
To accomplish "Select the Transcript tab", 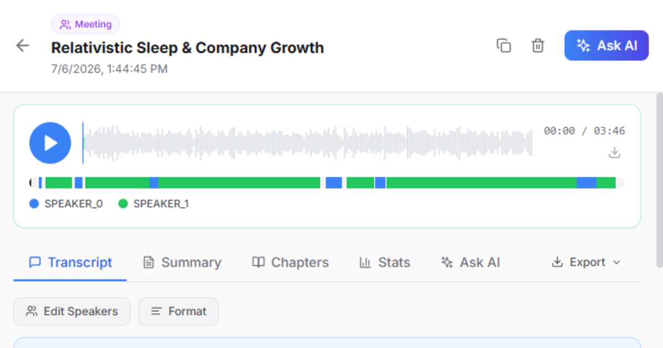I will point(70,262).
